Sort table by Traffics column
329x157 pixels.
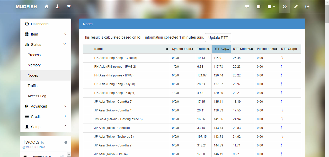(x=203, y=49)
